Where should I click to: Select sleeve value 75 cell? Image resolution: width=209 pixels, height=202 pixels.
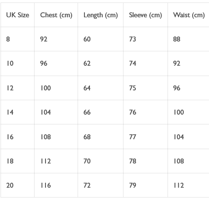pos(145,88)
